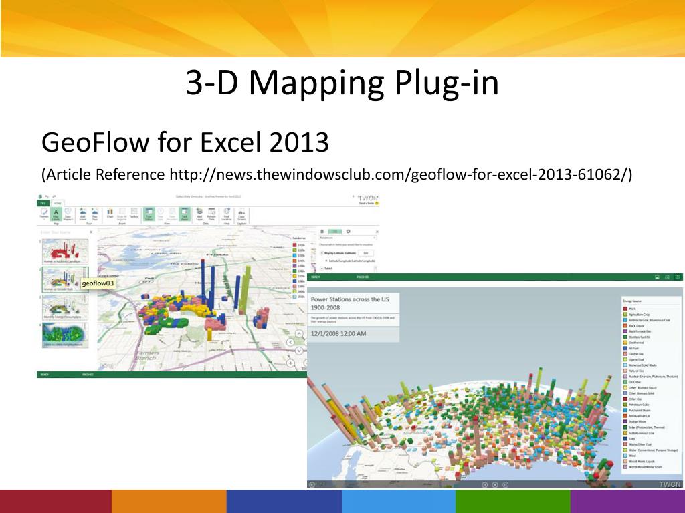
Task: Open the layer dropdown in task panel
Action: pos(348,238)
